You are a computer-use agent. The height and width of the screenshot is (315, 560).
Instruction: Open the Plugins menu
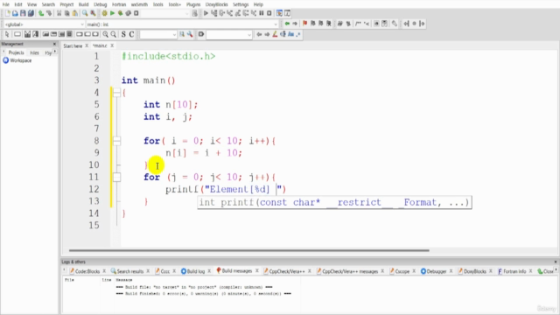click(x=193, y=4)
